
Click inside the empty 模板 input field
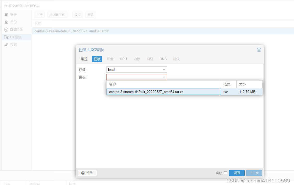134,77
